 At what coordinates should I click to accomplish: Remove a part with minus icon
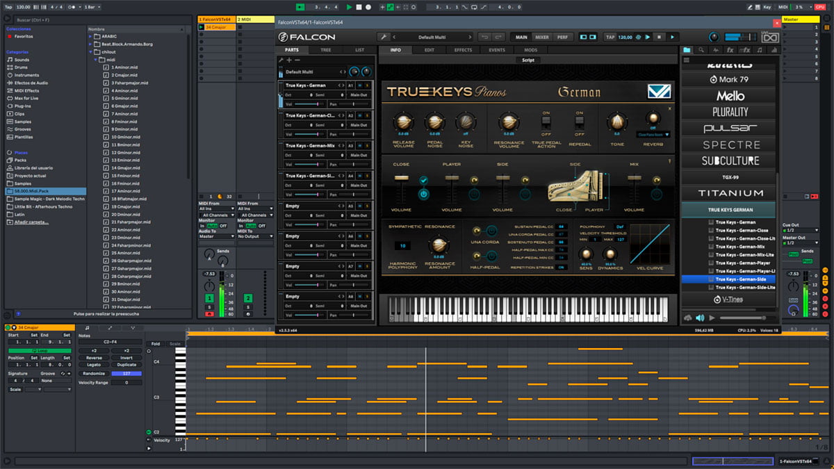297,60
